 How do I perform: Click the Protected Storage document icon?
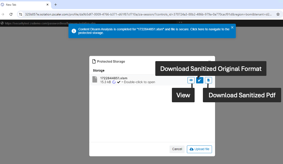[x=94, y=61]
